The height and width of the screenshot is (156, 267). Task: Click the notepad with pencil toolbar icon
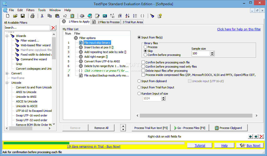[x=97, y=16]
